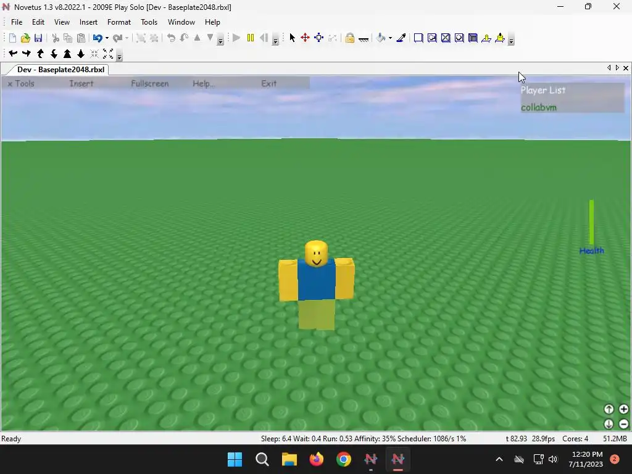Image resolution: width=632 pixels, height=474 pixels.
Task: Select the Hinge surface tool
Action: 486,38
